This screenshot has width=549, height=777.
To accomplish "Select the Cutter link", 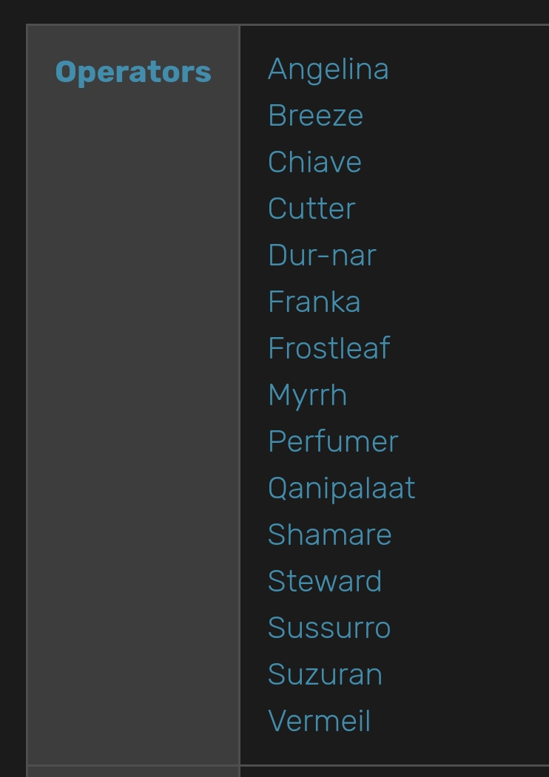I will [311, 208].
